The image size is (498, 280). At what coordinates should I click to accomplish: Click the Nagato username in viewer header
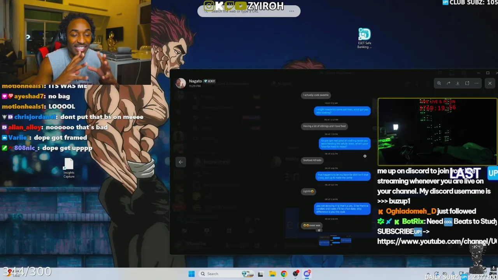[195, 81]
